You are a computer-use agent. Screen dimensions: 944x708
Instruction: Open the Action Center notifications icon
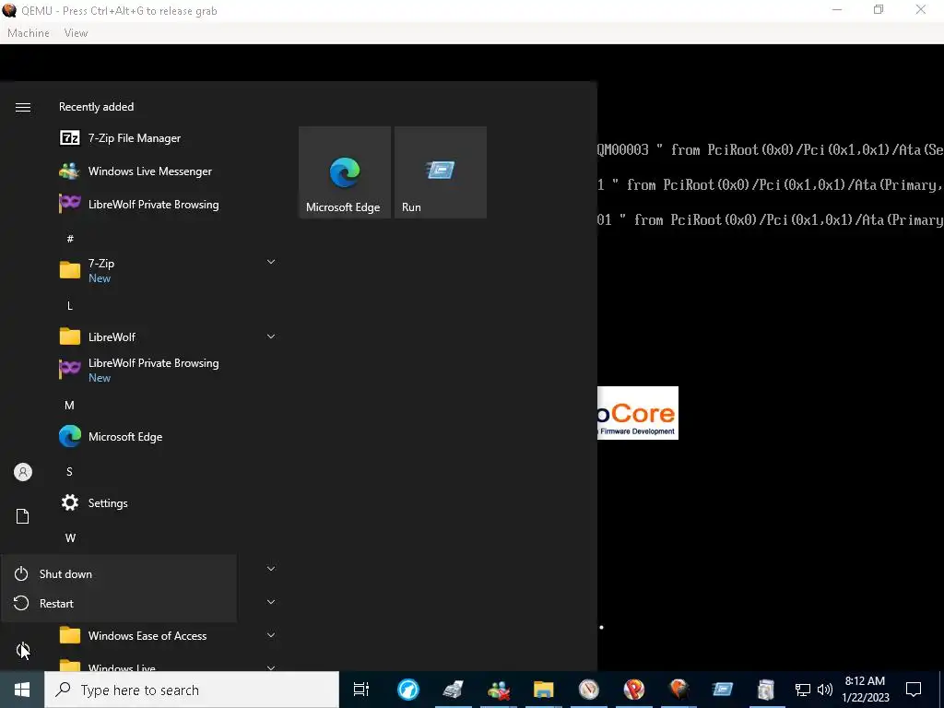914,690
